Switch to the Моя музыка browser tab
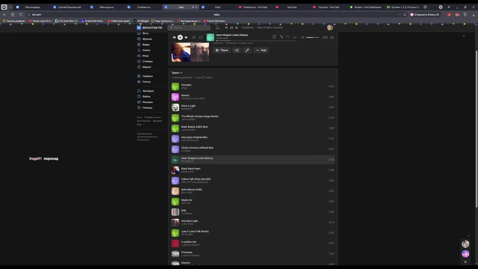 (106, 7)
